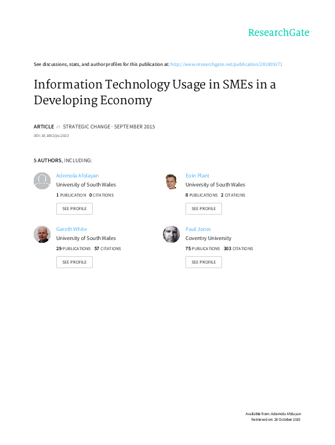Click 'Available from: Ademola Afolayan' footer text

coord(273,414)
